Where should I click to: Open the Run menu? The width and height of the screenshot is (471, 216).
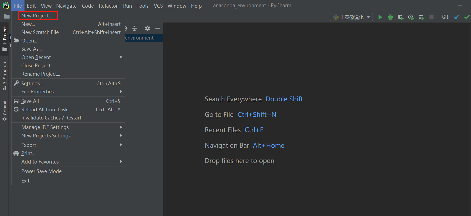pos(127,6)
